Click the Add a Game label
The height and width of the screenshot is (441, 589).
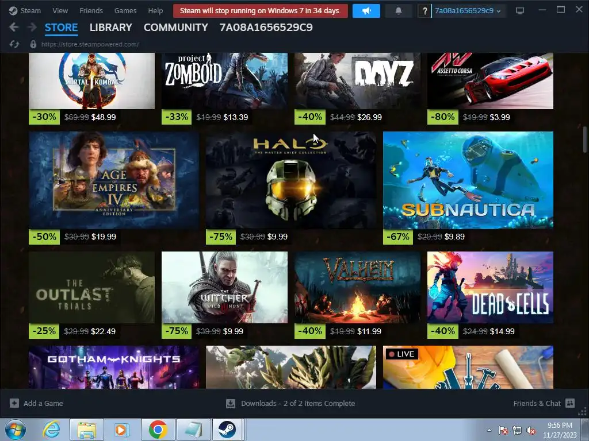(x=43, y=404)
